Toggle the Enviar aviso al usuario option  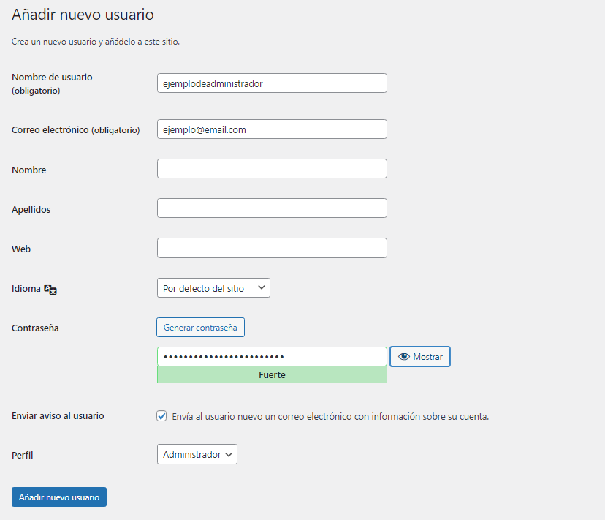click(x=161, y=415)
